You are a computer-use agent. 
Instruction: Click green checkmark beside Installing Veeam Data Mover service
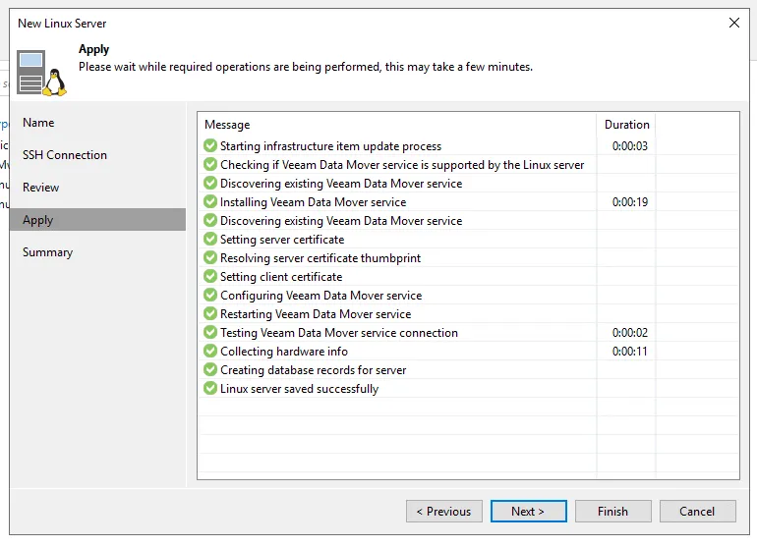click(x=209, y=202)
